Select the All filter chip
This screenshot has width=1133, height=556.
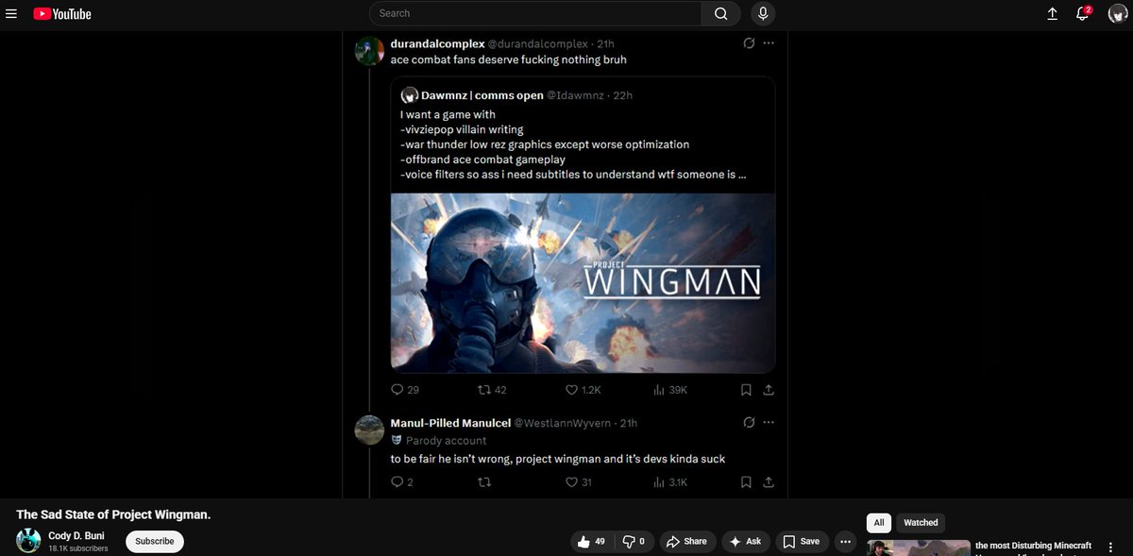[879, 522]
